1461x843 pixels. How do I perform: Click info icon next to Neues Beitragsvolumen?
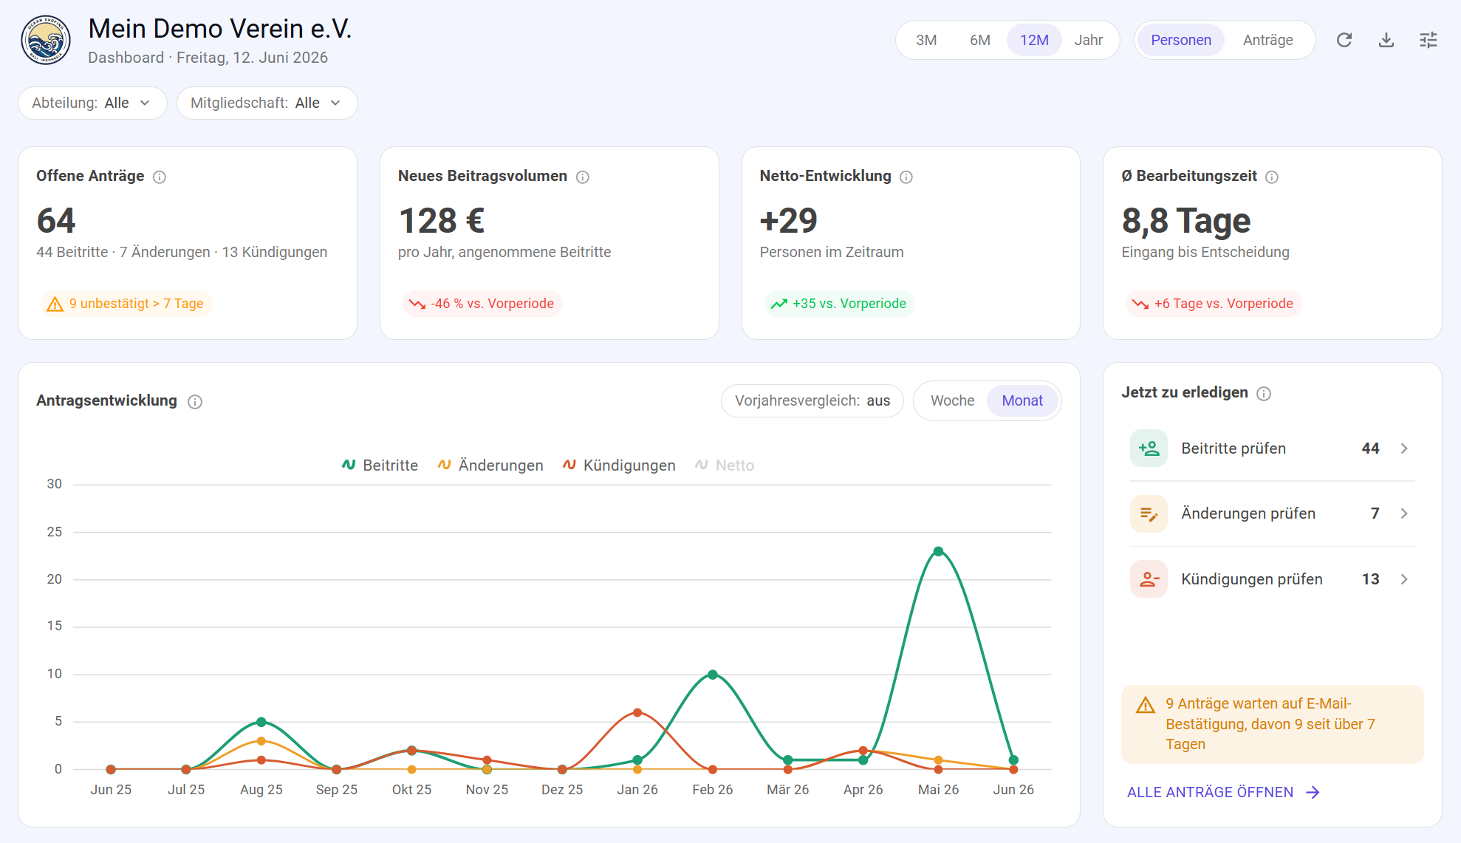click(x=583, y=177)
